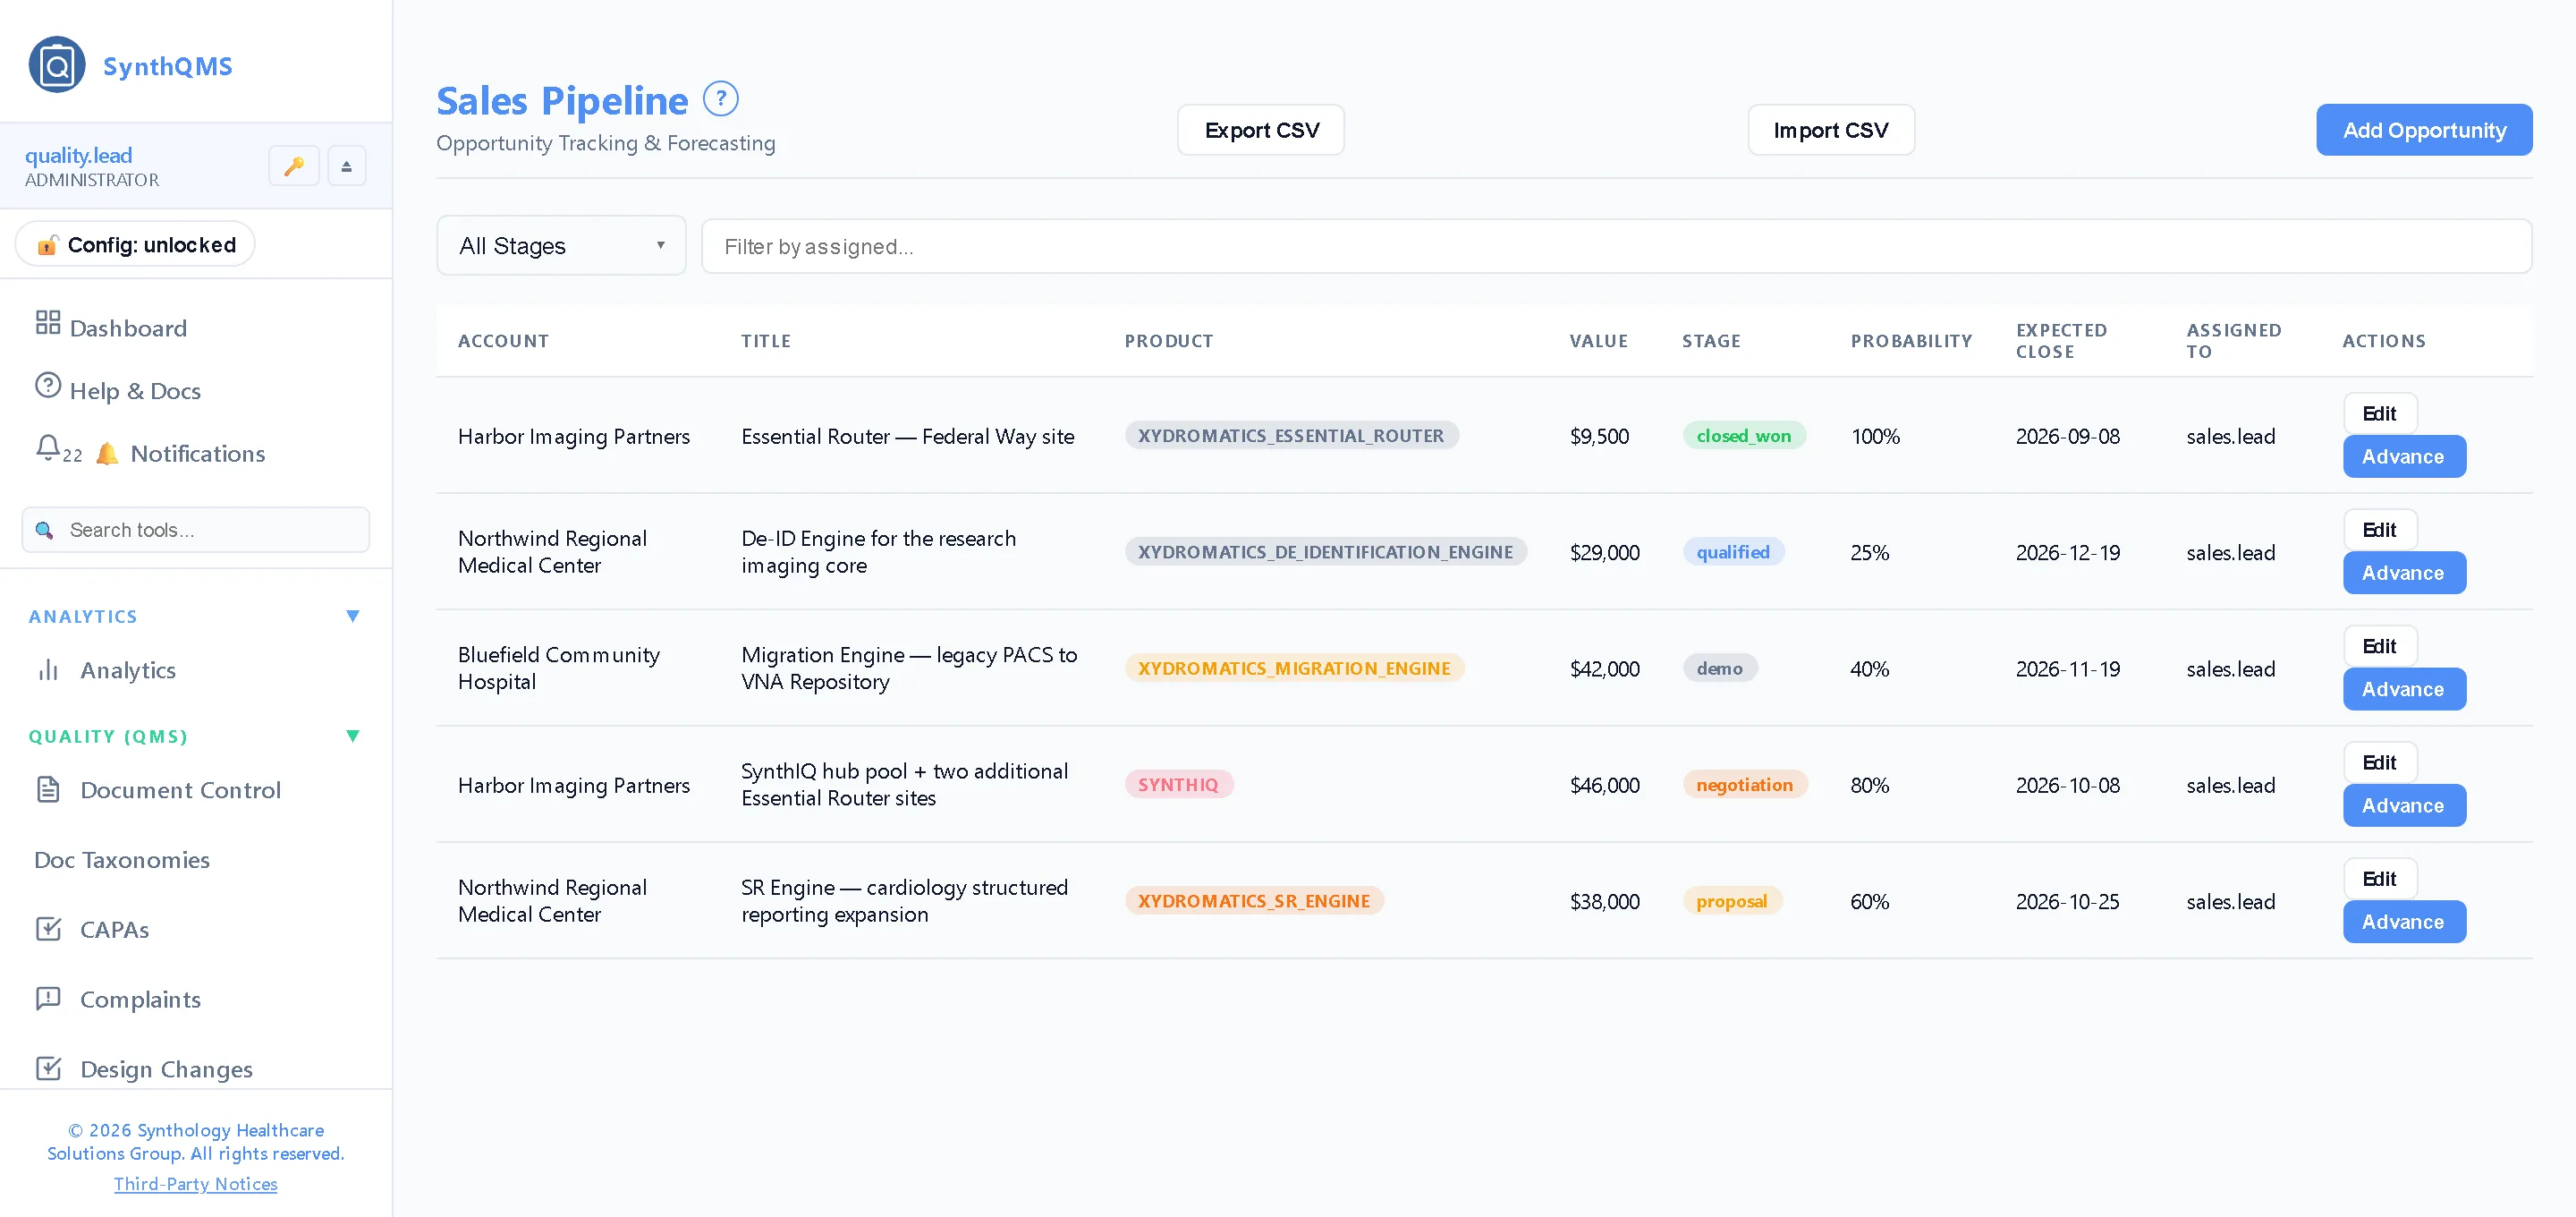Image resolution: width=2576 pixels, height=1217 pixels.
Task: Click the Design Changes icon
Action: (48, 1068)
